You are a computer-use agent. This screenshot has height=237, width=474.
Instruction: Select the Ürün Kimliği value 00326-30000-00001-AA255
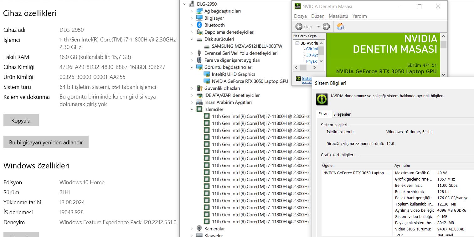[92, 77]
